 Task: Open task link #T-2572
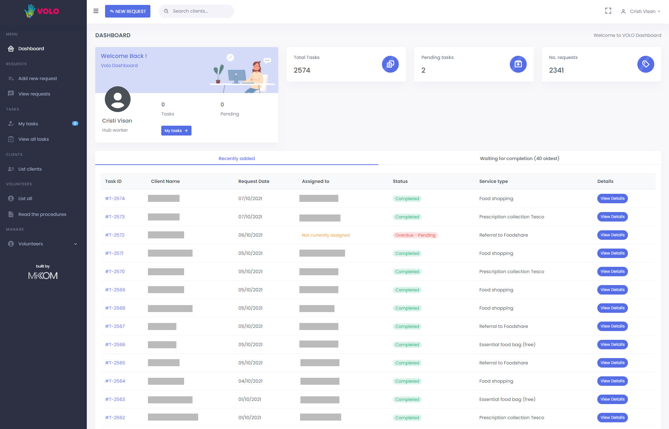(x=115, y=235)
